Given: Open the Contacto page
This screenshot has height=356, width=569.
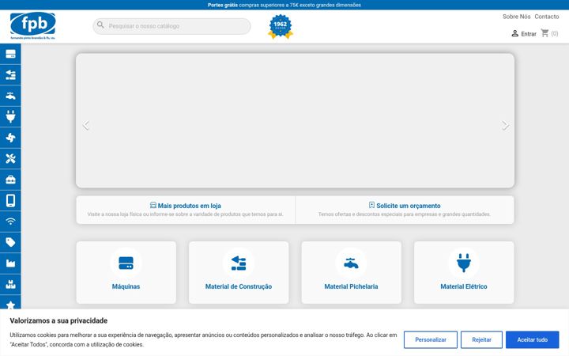Looking at the screenshot, I should tap(547, 17).
